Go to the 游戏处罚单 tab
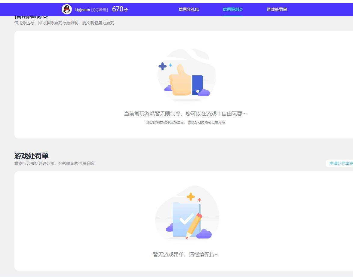The image size is (353, 277). [x=277, y=9]
